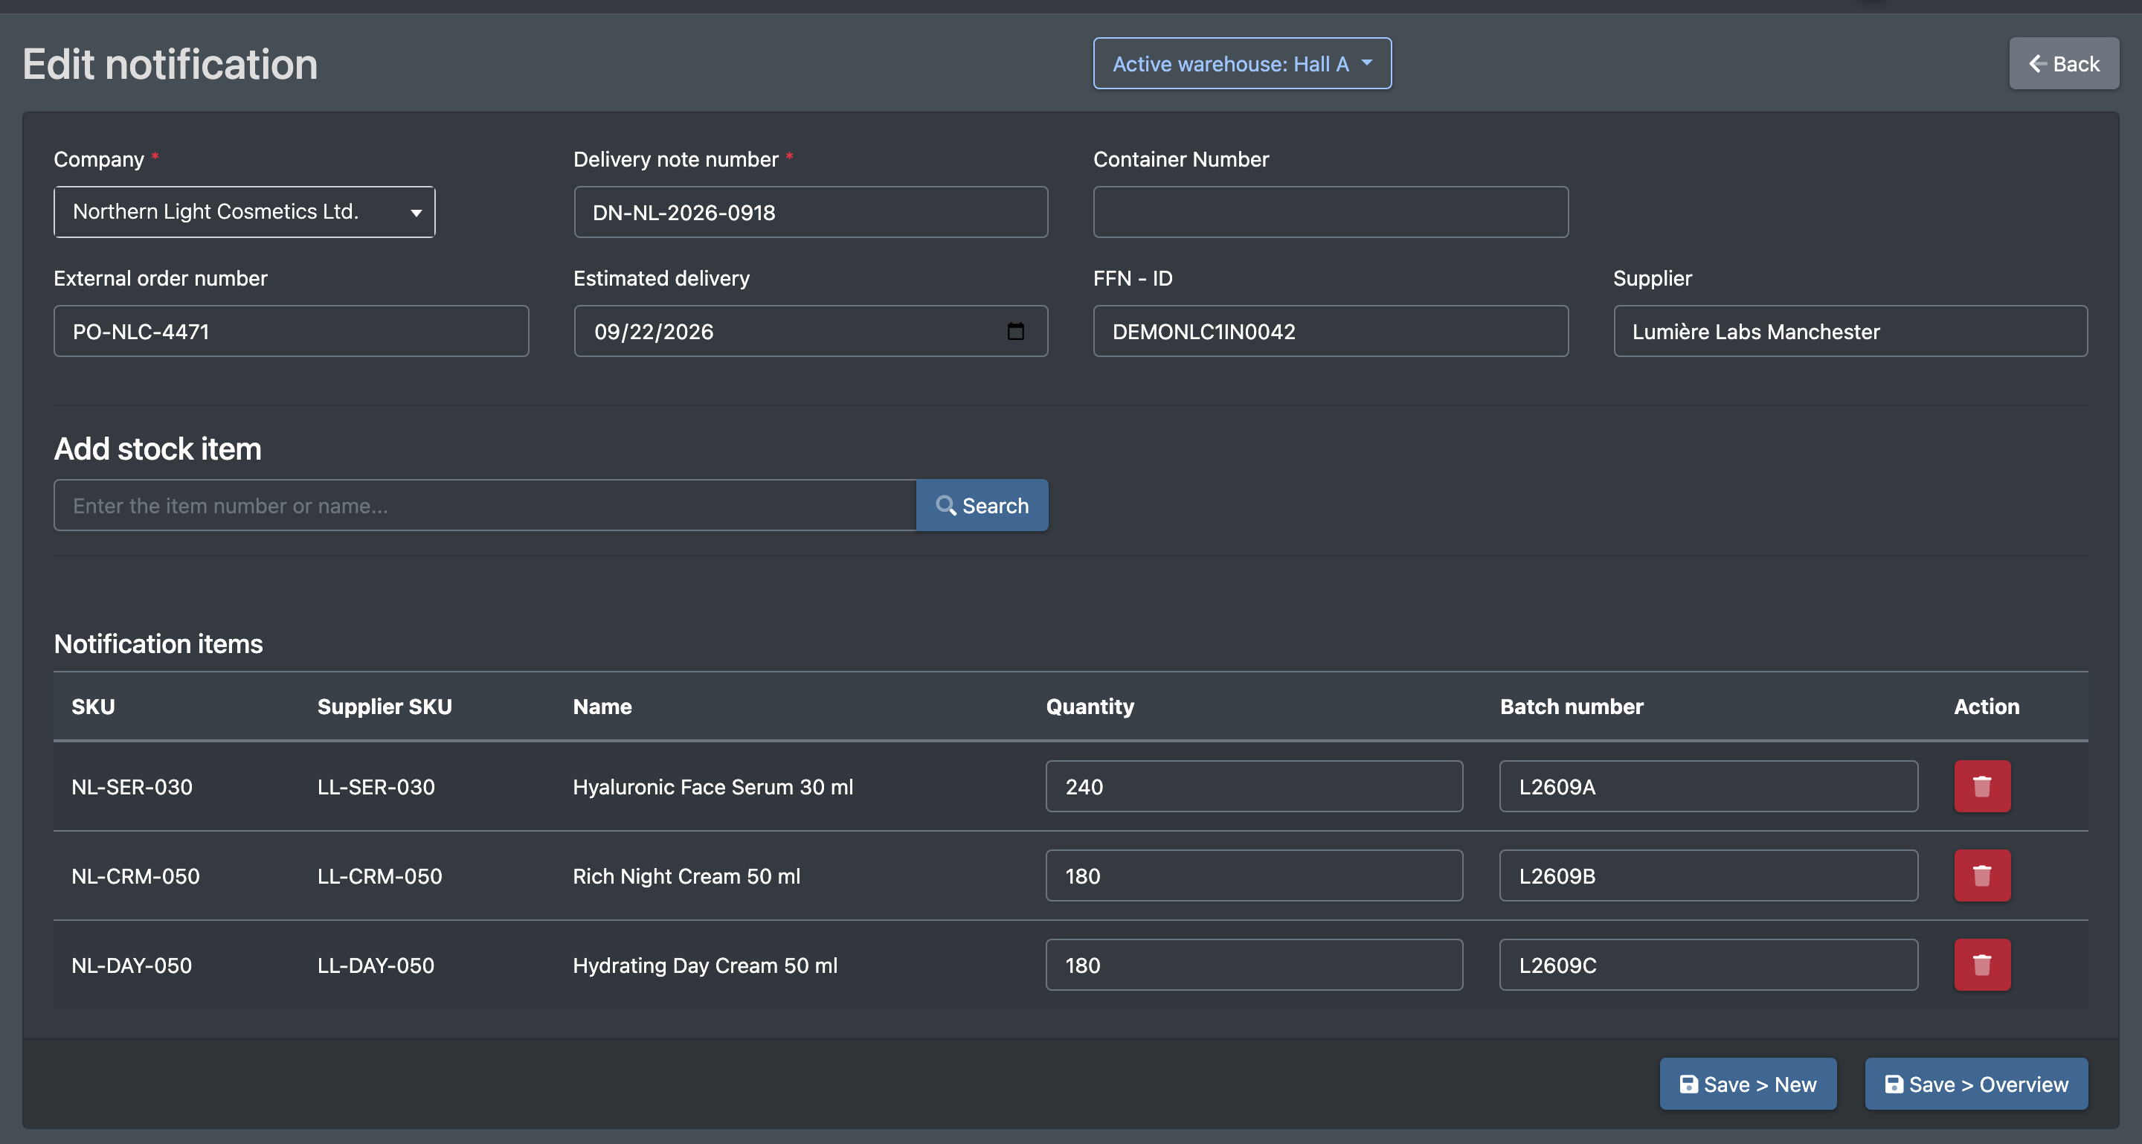Focus the stock item search box
This screenshot has width=2142, height=1144.
(485, 506)
